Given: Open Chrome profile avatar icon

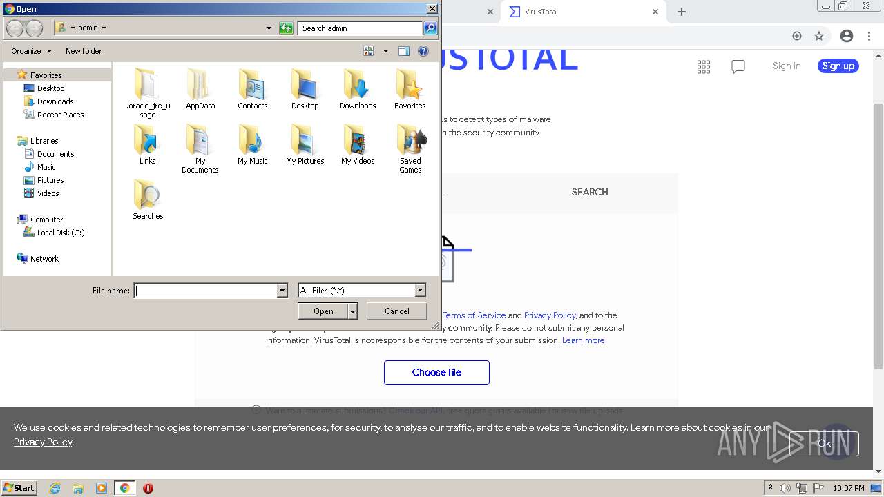Looking at the screenshot, I should [847, 36].
